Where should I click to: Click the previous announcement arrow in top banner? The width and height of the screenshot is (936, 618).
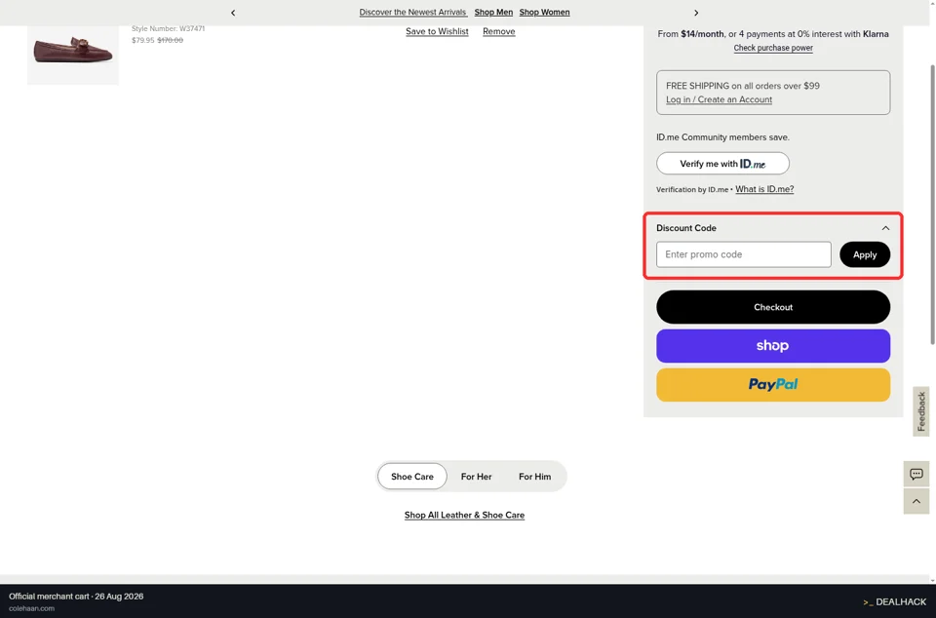click(233, 13)
